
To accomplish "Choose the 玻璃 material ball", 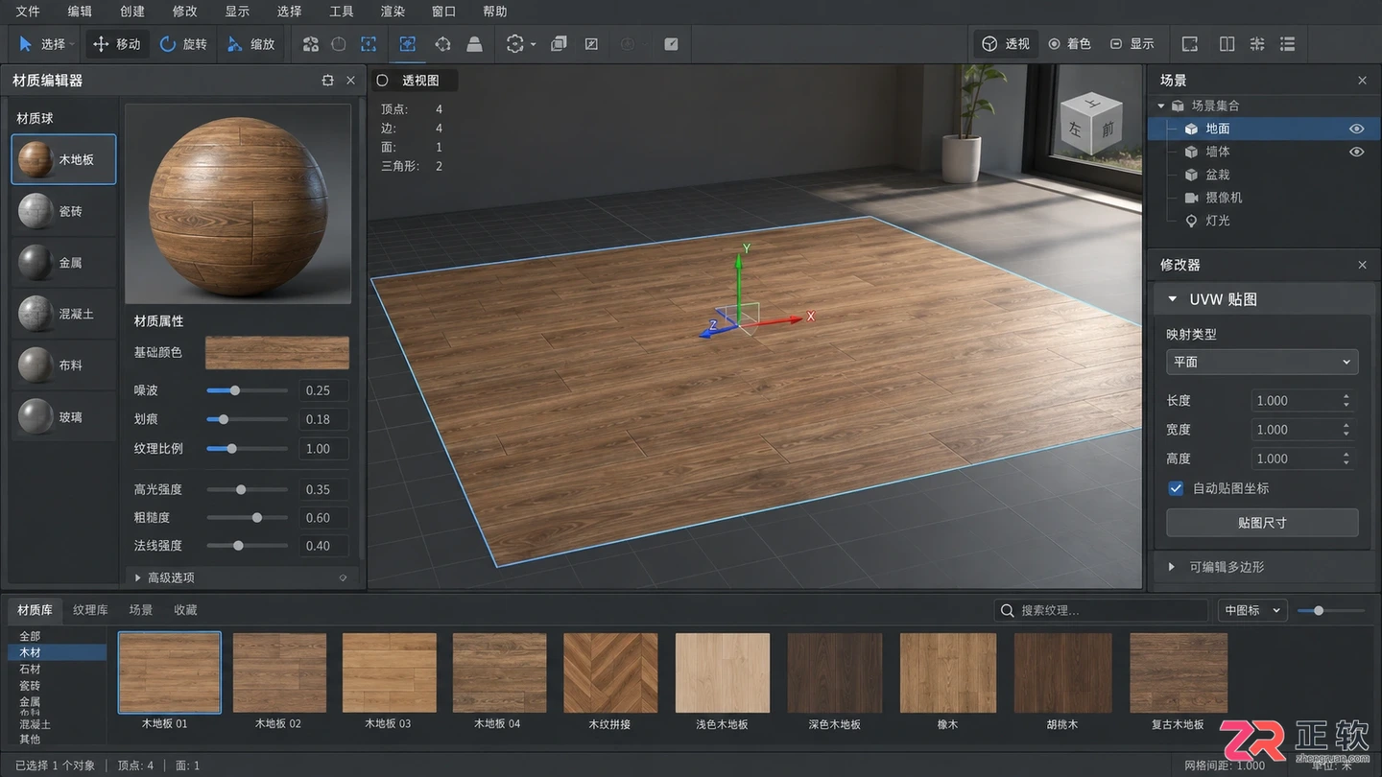I will 63,417.
